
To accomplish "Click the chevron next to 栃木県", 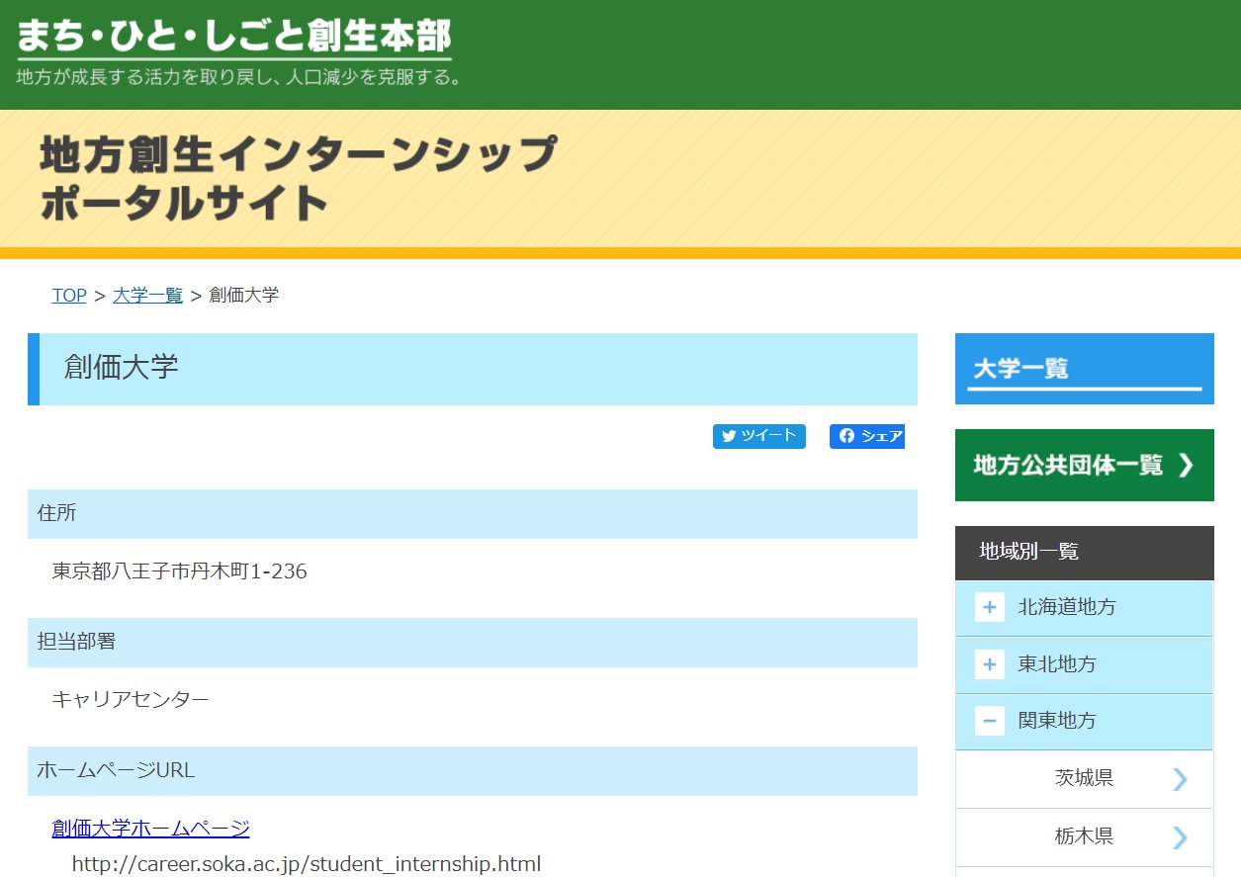I will pos(1180,837).
